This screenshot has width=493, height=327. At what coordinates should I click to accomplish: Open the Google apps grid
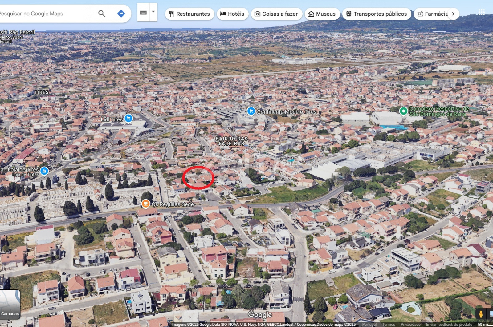[481, 12]
